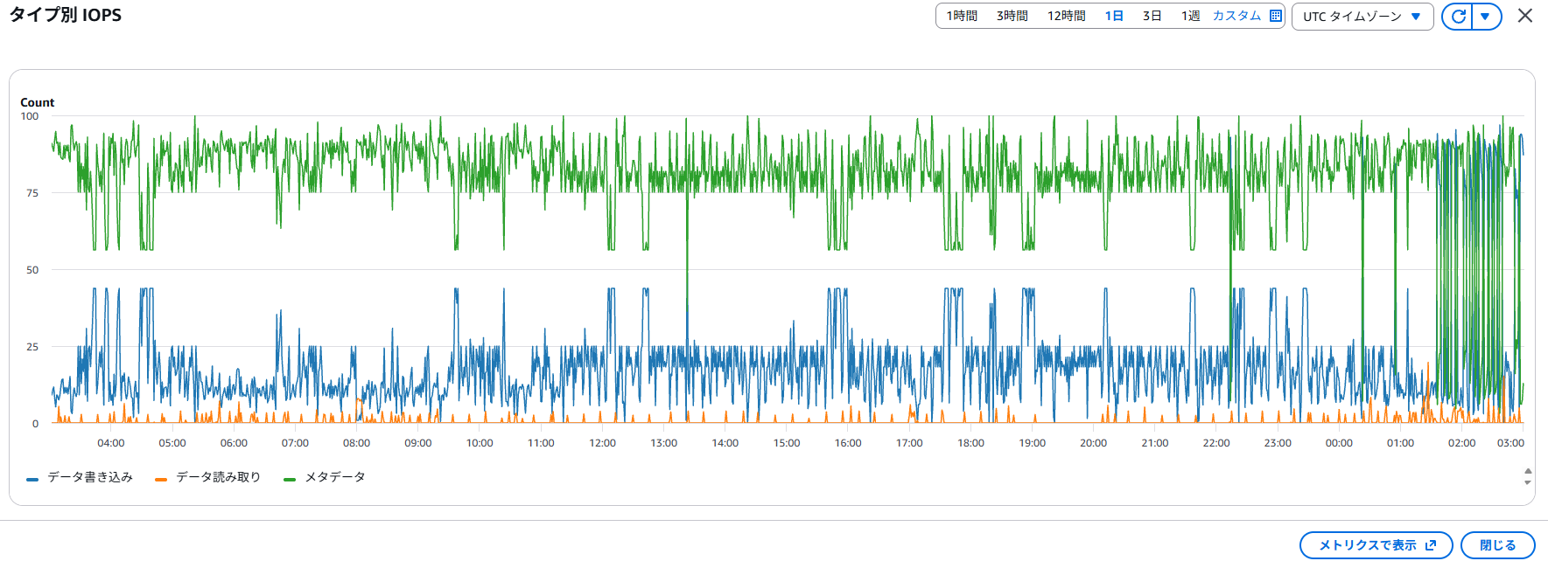Toggle the メタデータ series label

tap(335, 477)
